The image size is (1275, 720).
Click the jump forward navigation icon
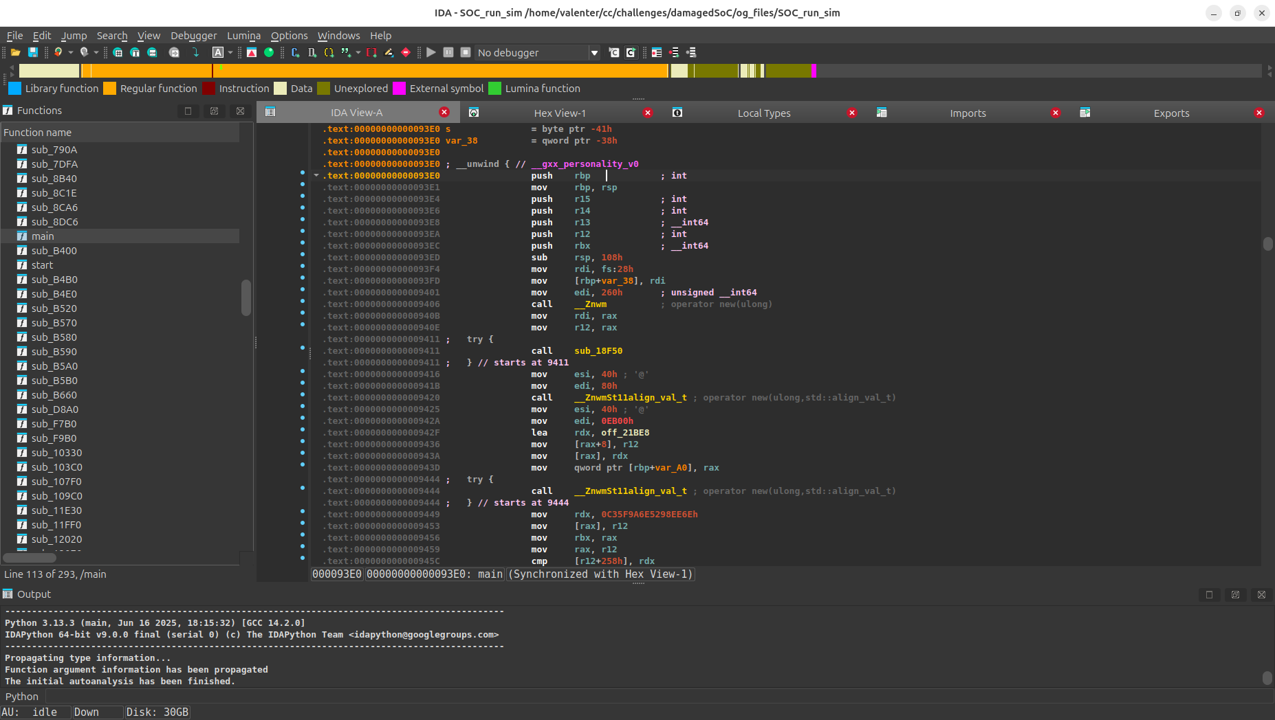click(x=84, y=52)
